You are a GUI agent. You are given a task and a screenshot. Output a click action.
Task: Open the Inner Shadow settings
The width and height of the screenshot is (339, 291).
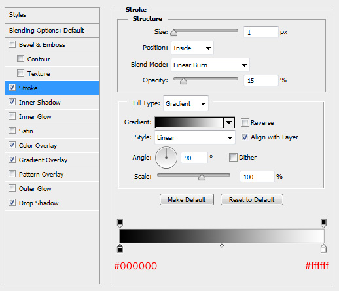tap(39, 102)
